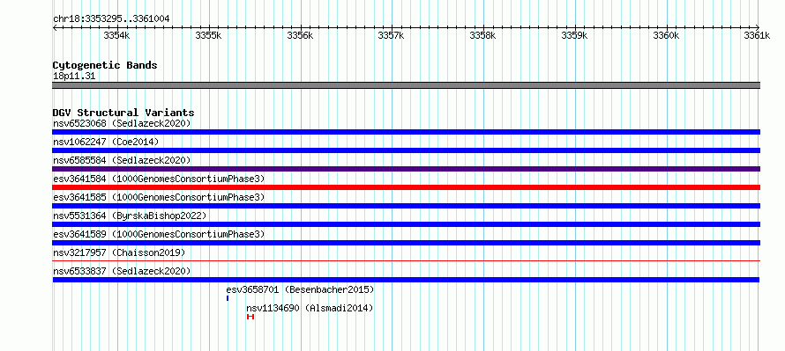This screenshot has width=785, height=351.
Task: Click the nsv6585584 (Sedlazeck2020) label
Action: [122, 160]
